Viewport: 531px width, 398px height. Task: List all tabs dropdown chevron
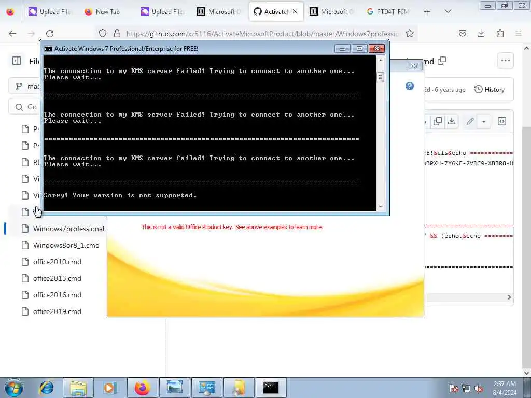[448, 12]
